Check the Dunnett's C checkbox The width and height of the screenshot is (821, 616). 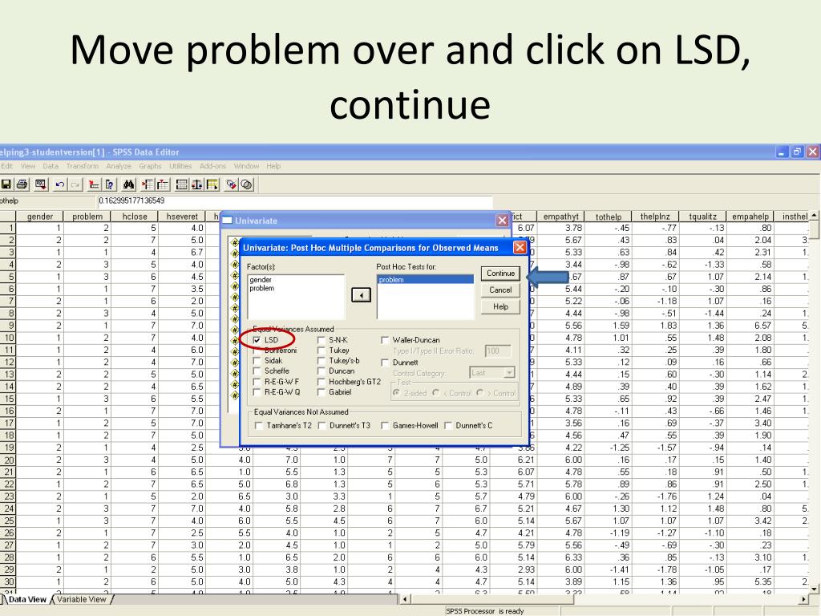coord(448,426)
